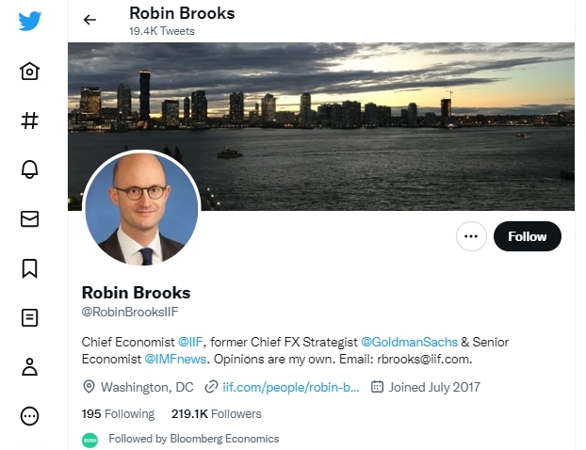Follow Robin Brooks
This screenshot has height=450, width=586.
528,236
